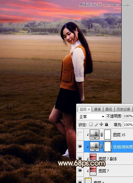133x183 pixels.
Task: Hide the 图层 7 副本 layer eye
Action: click(80, 158)
